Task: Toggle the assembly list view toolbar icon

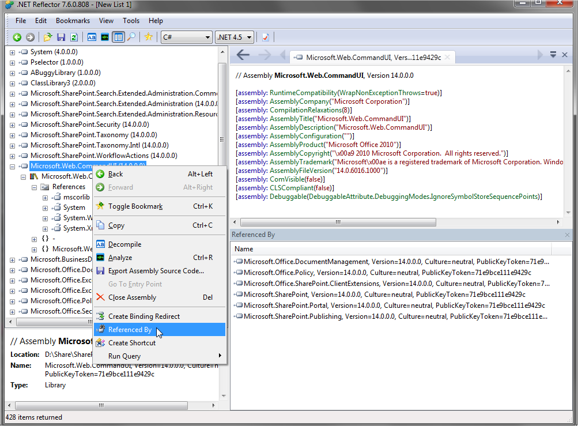Action: click(118, 37)
